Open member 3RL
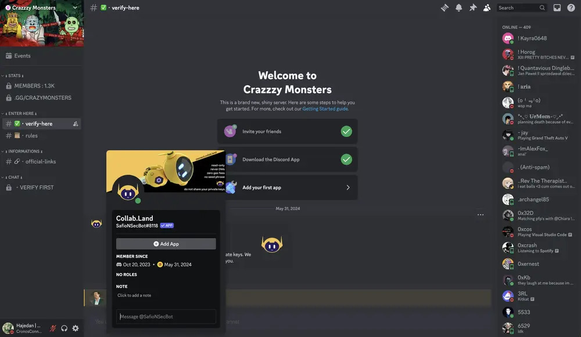The image size is (581, 337). click(x=539, y=296)
